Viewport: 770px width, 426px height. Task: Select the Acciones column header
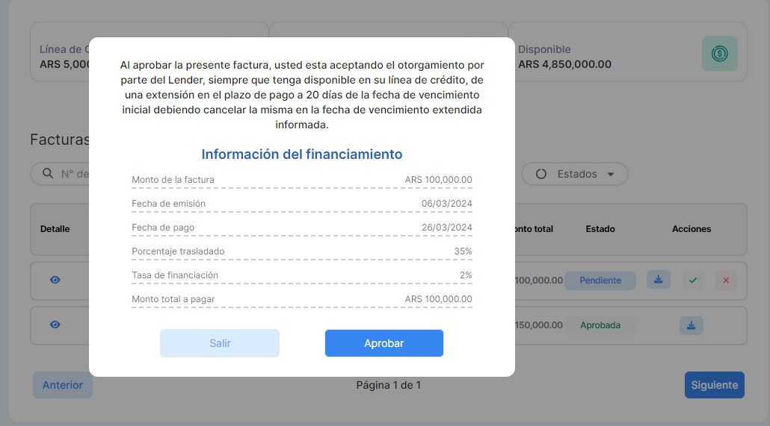[x=692, y=229]
